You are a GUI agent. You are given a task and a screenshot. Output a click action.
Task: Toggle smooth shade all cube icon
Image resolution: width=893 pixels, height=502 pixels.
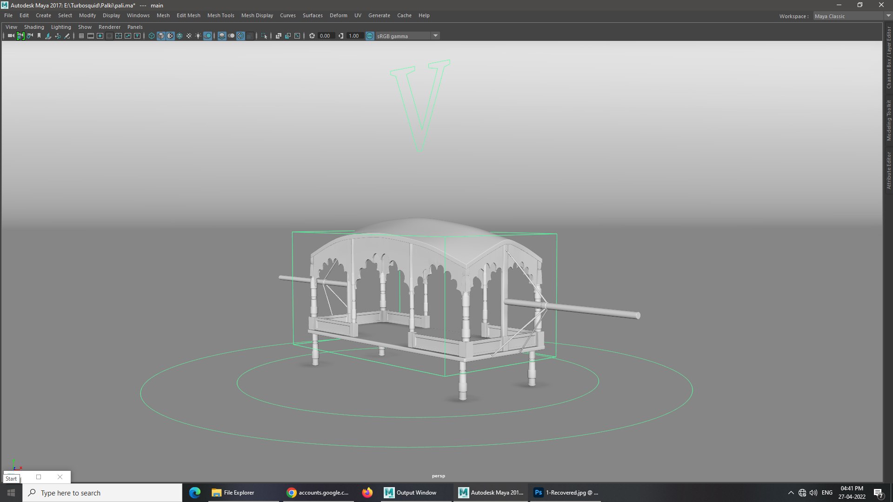tap(161, 36)
